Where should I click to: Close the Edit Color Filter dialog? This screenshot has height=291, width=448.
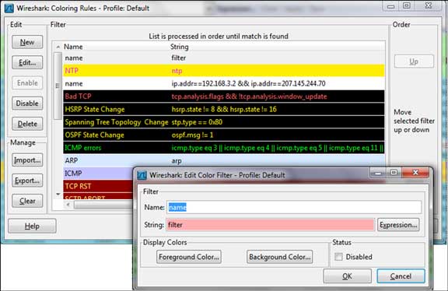[415, 173]
